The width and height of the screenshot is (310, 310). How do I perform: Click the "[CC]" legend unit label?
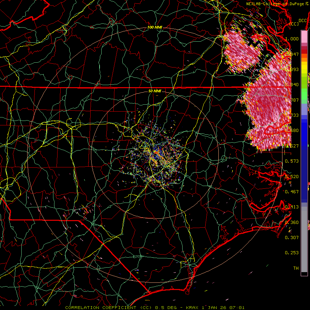(x=294, y=24)
